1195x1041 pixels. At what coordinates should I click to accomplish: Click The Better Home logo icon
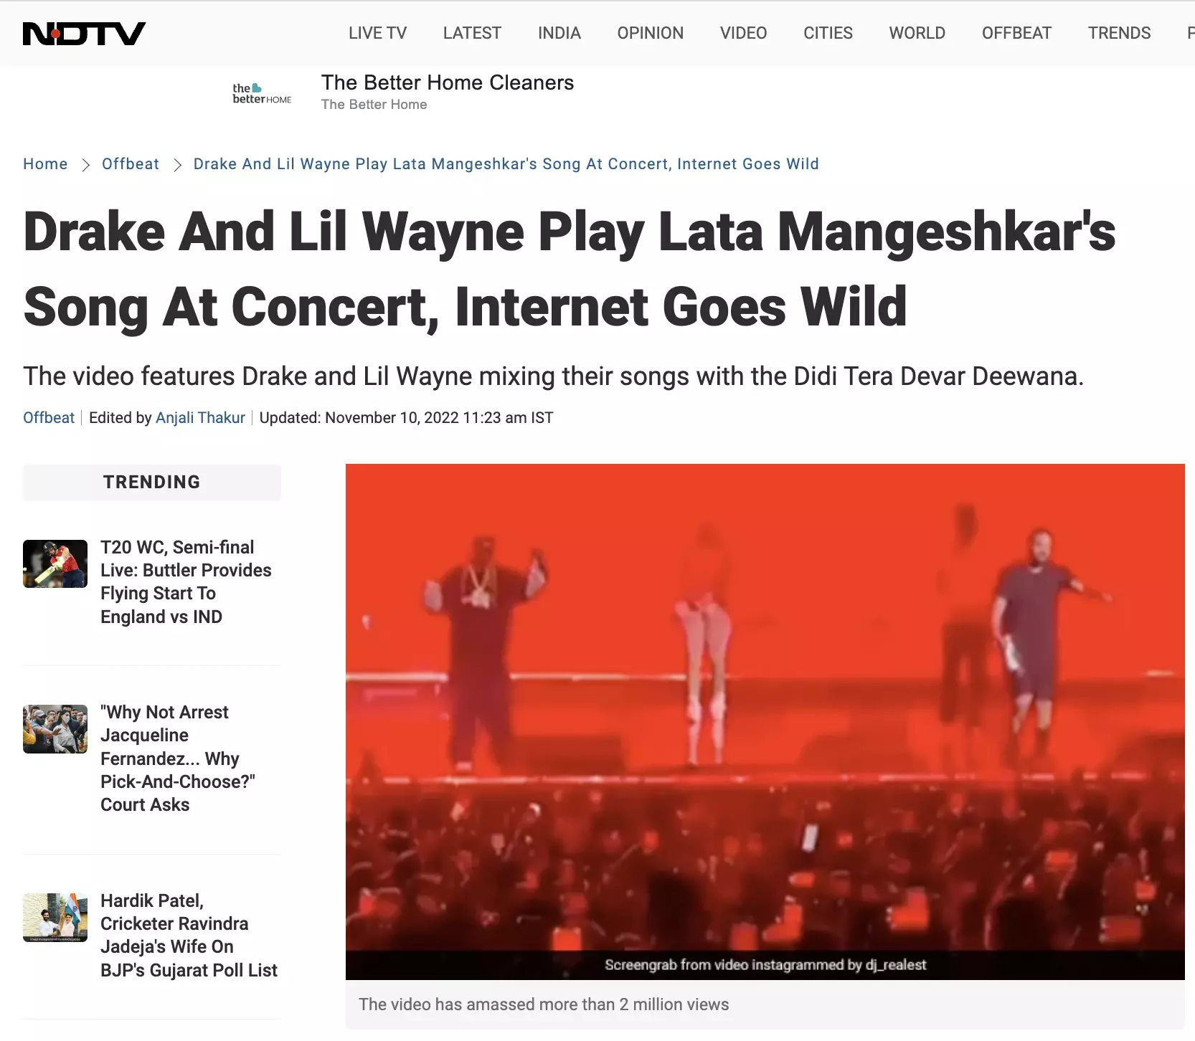(x=262, y=94)
